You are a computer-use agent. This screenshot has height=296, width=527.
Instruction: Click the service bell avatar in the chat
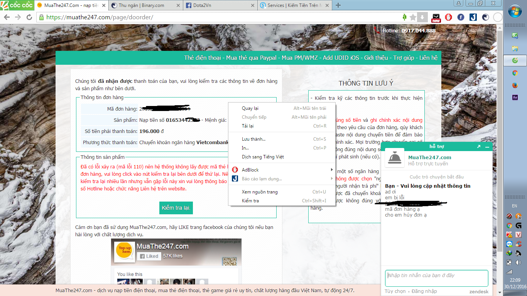tap(395, 158)
